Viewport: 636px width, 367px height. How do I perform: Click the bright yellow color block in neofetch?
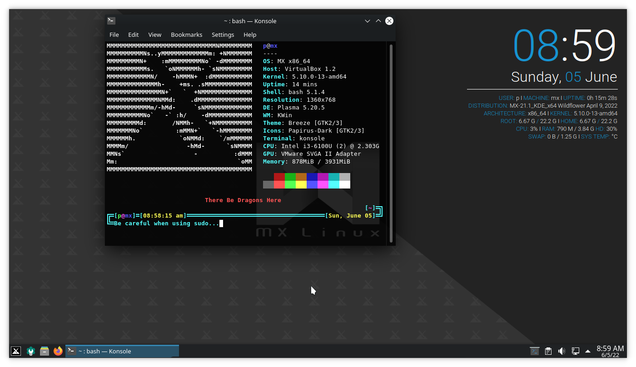pos(301,184)
